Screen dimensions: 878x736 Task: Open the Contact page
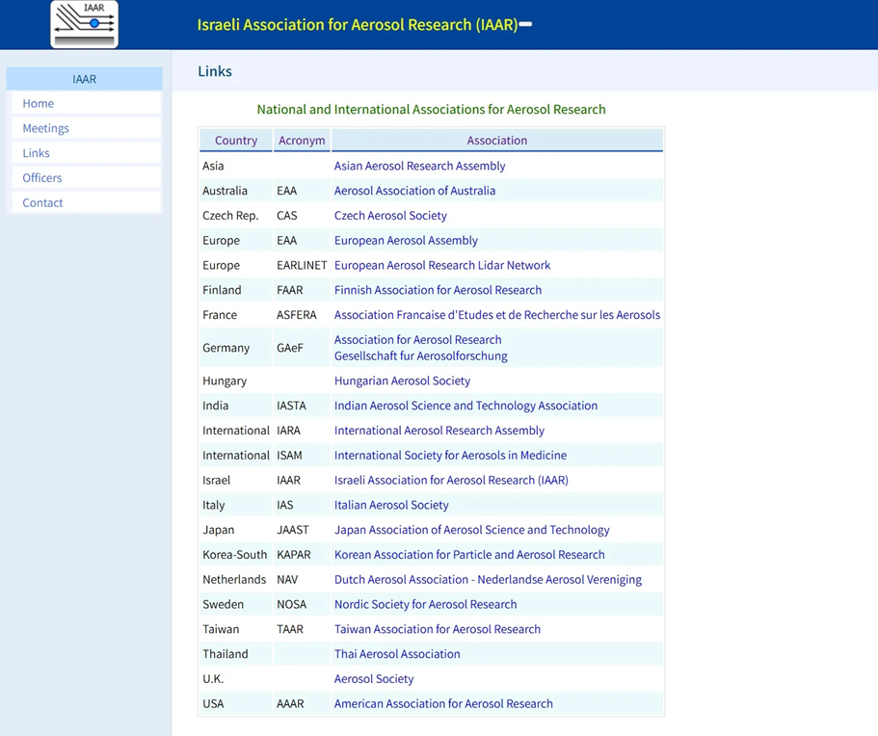[86, 202]
